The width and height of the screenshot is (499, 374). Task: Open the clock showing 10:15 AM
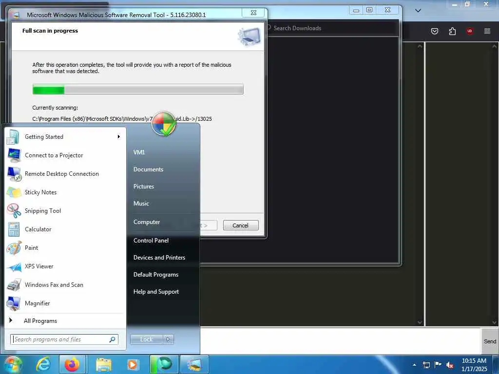point(474,365)
